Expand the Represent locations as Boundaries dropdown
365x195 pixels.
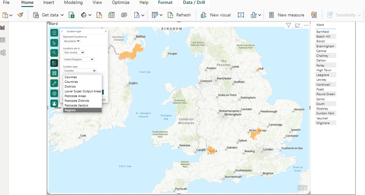point(72,41)
